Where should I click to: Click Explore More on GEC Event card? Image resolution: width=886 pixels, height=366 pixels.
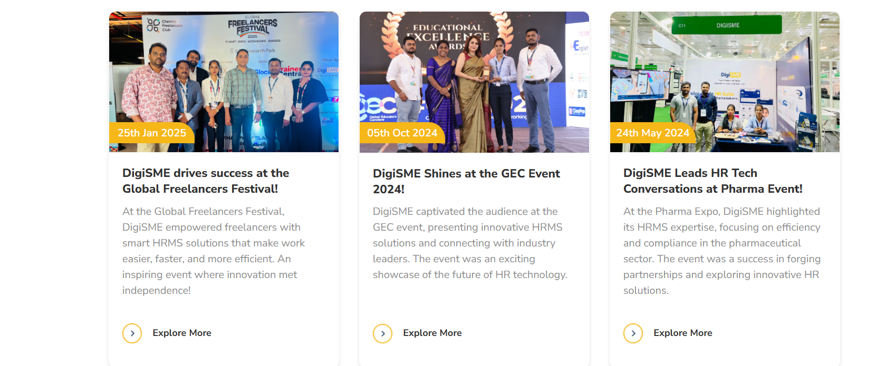[x=432, y=333]
